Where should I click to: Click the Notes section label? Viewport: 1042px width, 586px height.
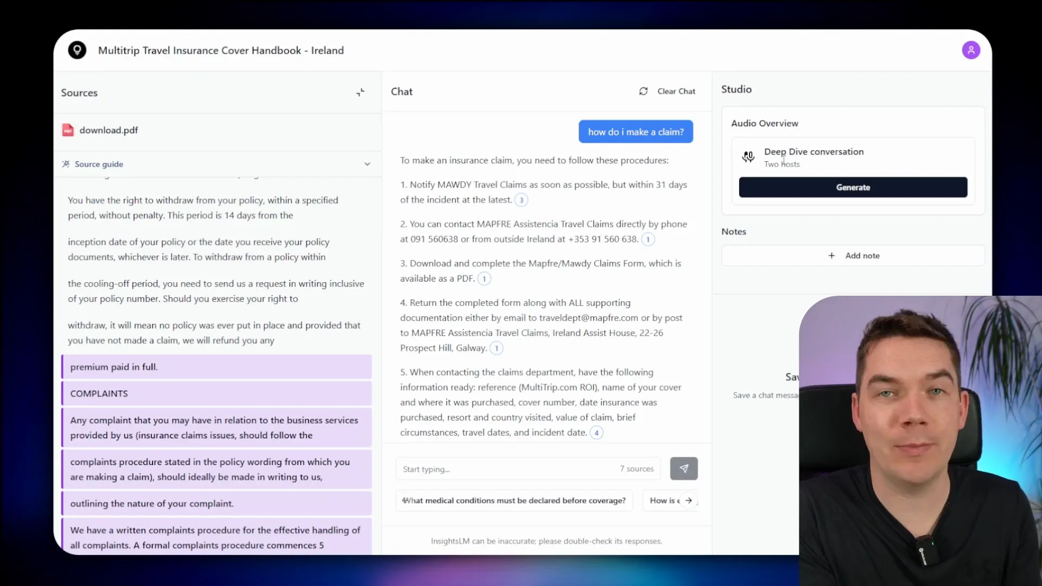coord(734,232)
